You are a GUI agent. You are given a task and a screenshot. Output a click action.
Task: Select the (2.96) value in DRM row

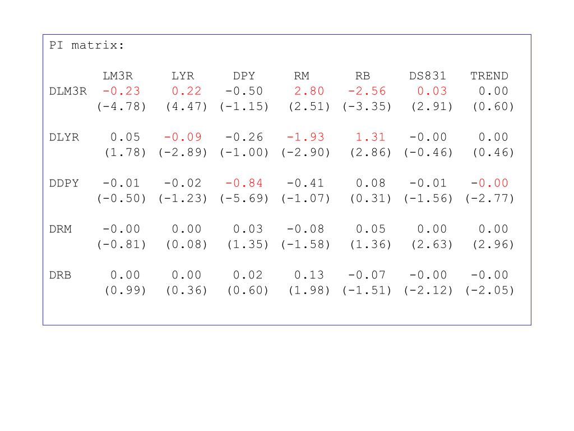(493, 245)
